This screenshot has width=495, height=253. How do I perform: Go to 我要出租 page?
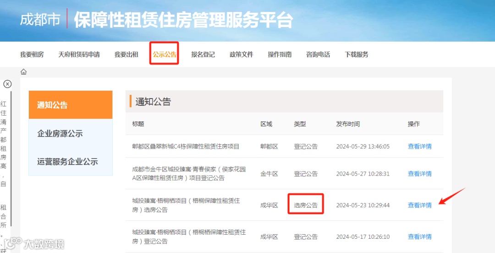coord(126,55)
